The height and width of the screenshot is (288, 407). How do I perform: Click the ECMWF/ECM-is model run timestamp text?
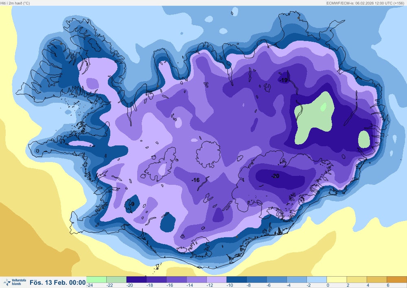coord(365,3)
